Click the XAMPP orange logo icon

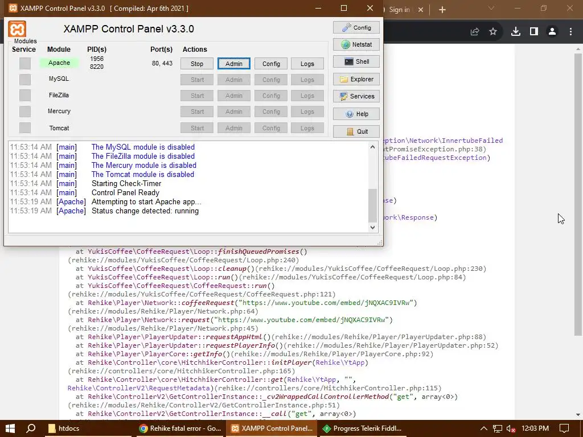click(17, 29)
